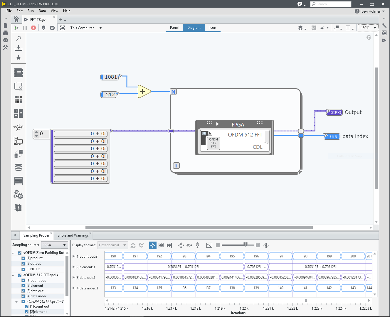Viewport: 390px width, 317px height.
Task: Open the Run menu
Action: (31, 11)
